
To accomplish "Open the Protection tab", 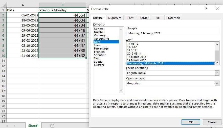I will click(x=173, y=18).
